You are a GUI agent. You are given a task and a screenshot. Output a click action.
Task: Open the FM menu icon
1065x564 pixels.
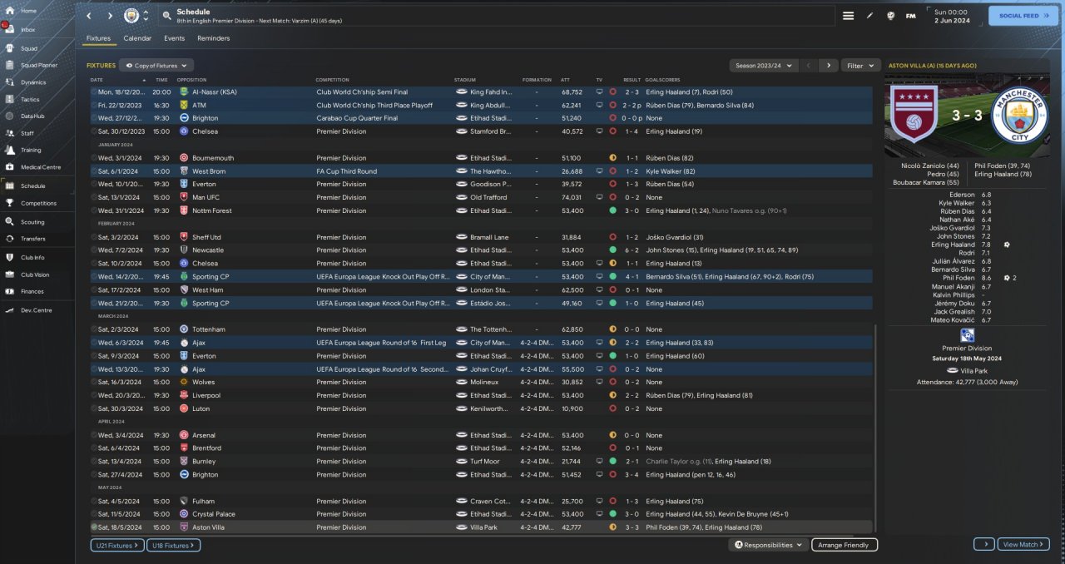[x=911, y=16]
